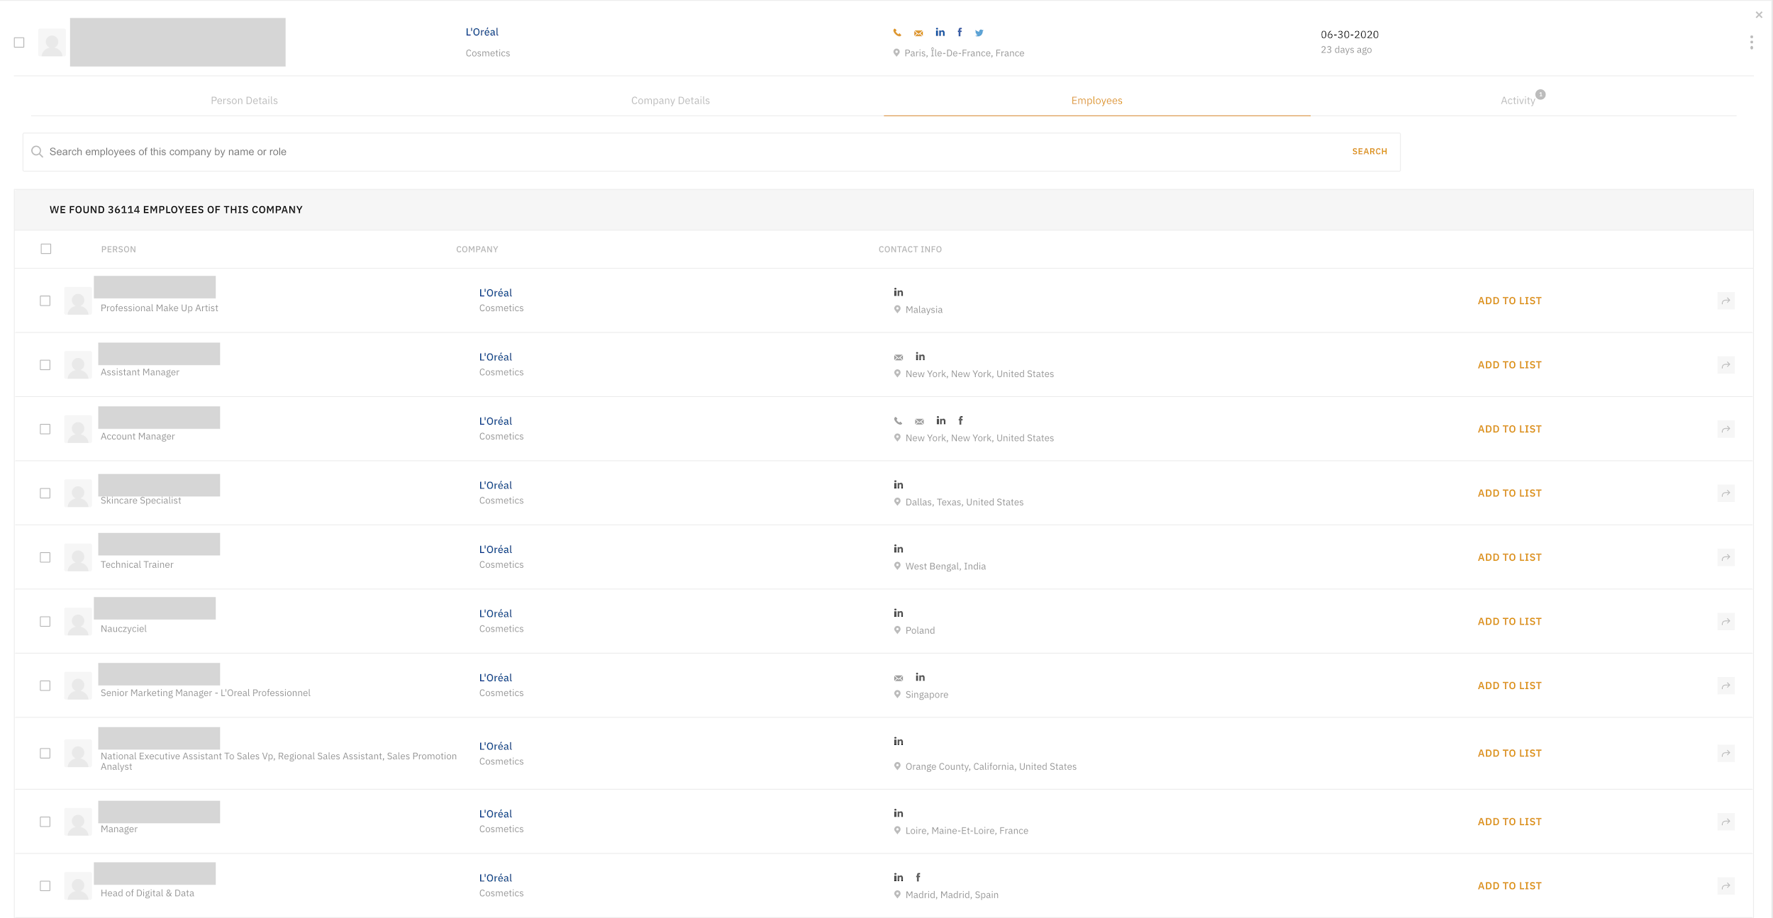Click the orange email icon in header
Screen dimensions: 1773x918
point(918,33)
